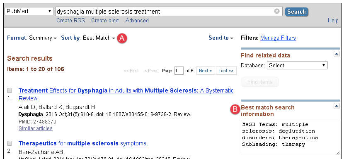The width and height of the screenshot is (344, 159).
Task: Tick the checkbox for result 1
Action: coord(10,90)
